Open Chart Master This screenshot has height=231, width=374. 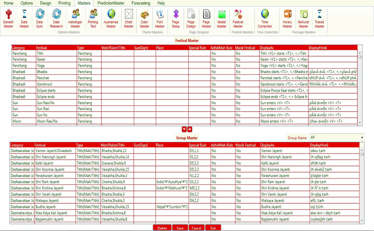(x=128, y=18)
